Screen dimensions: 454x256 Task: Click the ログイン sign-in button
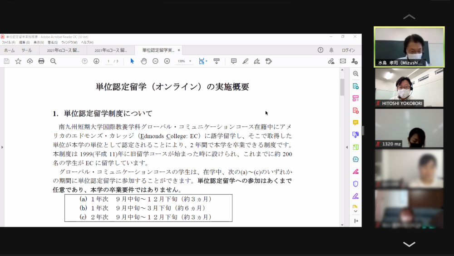tap(348, 50)
